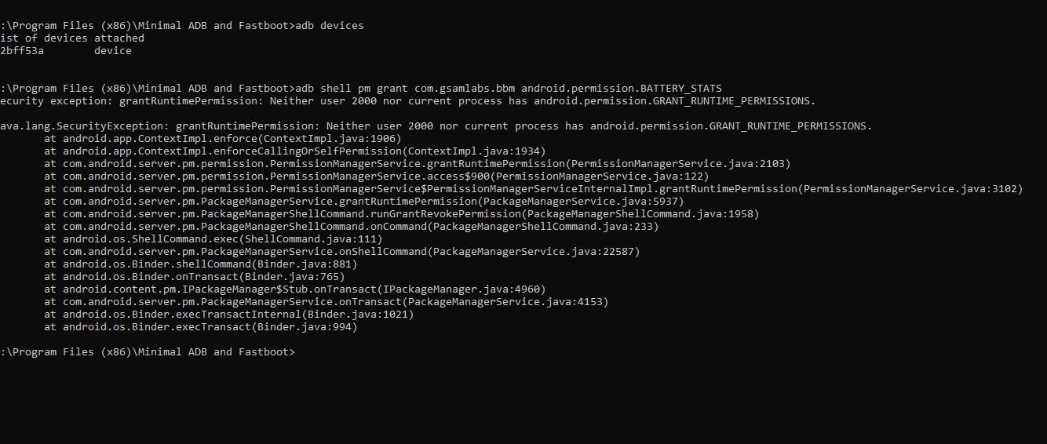
Task: Click the 'adb devices' command text
Action: pyautogui.click(x=330, y=26)
